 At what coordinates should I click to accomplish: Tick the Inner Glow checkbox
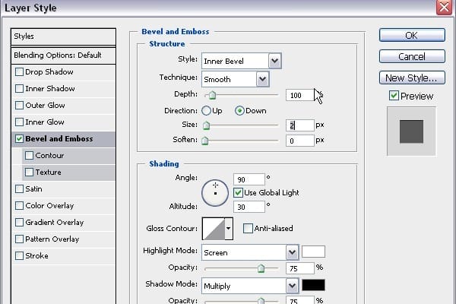pyautogui.click(x=19, y=122)
